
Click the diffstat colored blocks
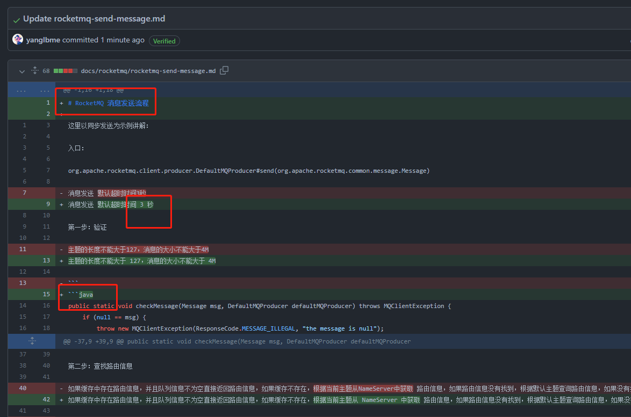tap(65, 71)
